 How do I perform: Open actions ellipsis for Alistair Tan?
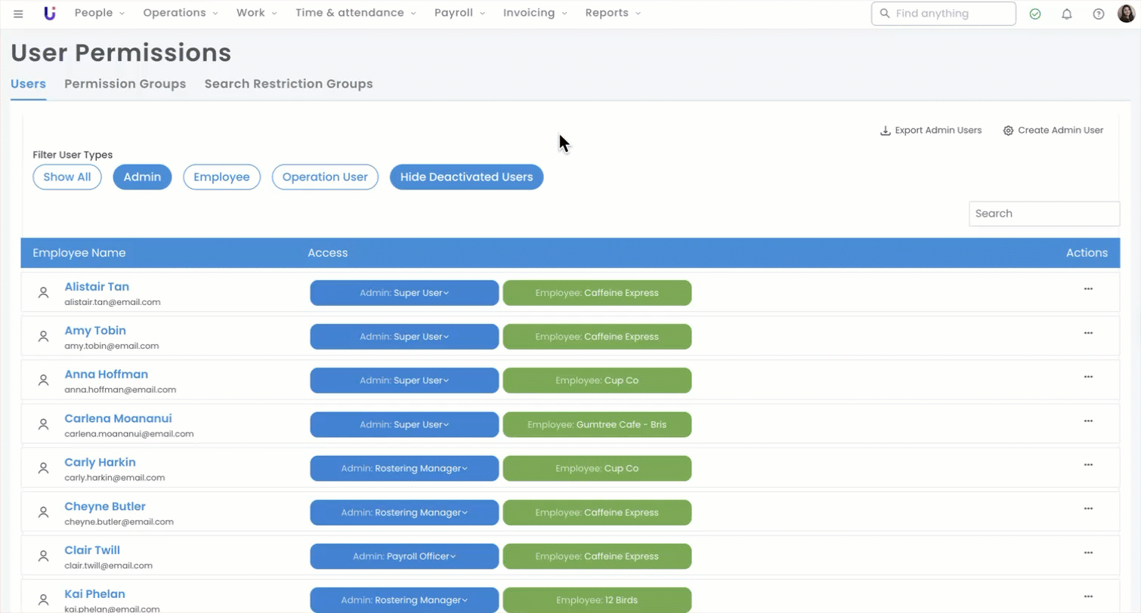(1088, 288)
